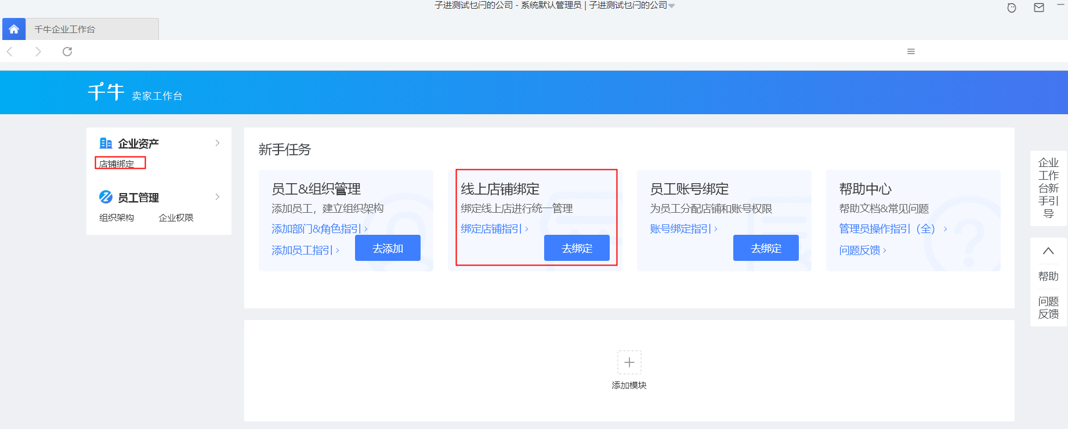Expand the company name dropdown in title bar
The image size is (1068, 429).
pos(671,5)
